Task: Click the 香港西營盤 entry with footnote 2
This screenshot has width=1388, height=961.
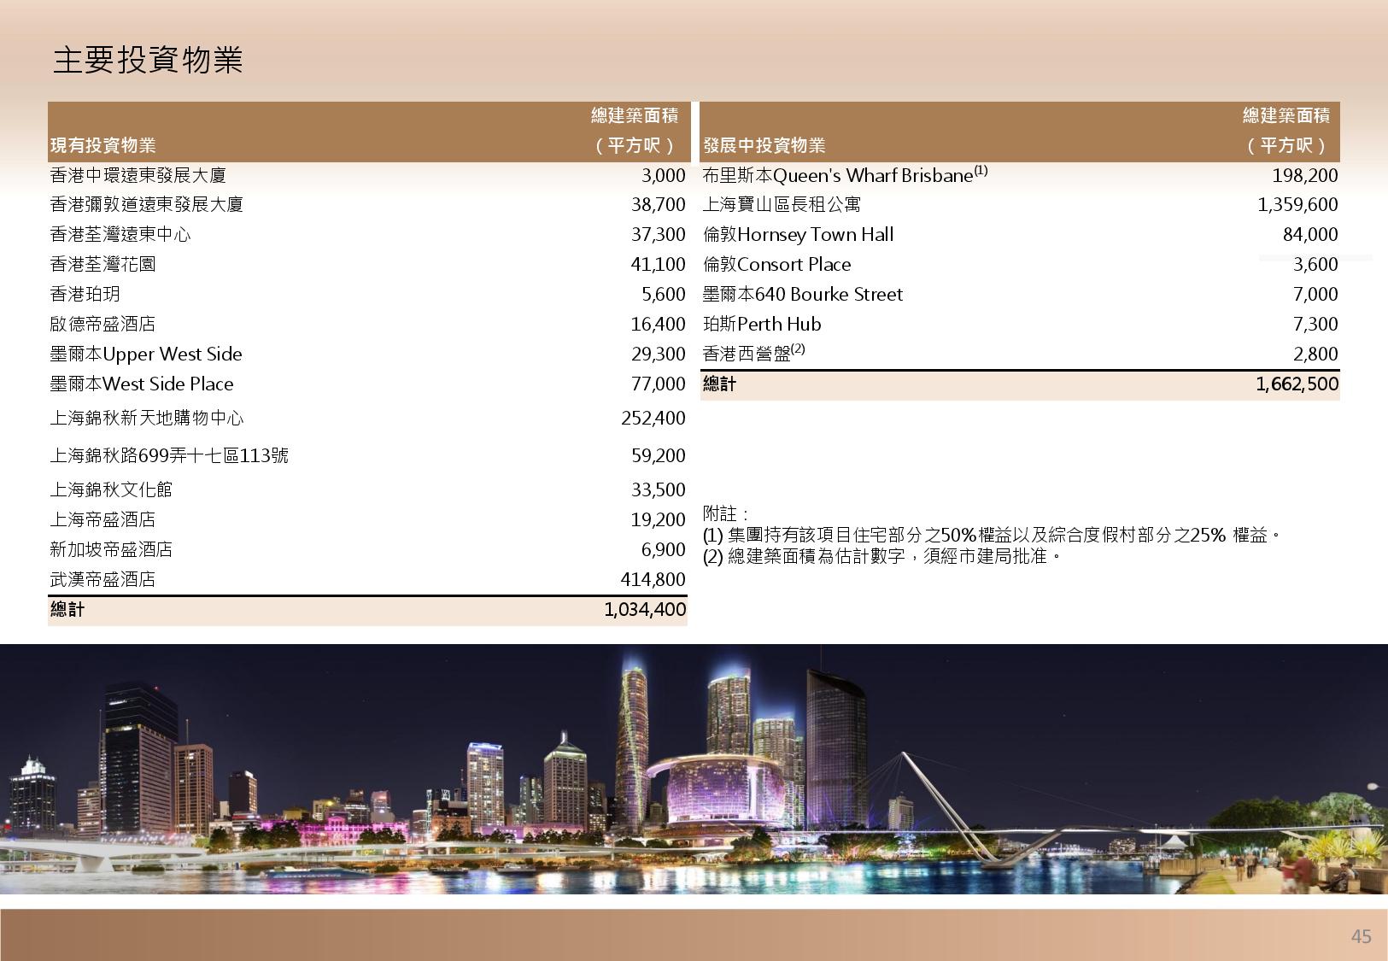Action: click(x=753, y=354)
